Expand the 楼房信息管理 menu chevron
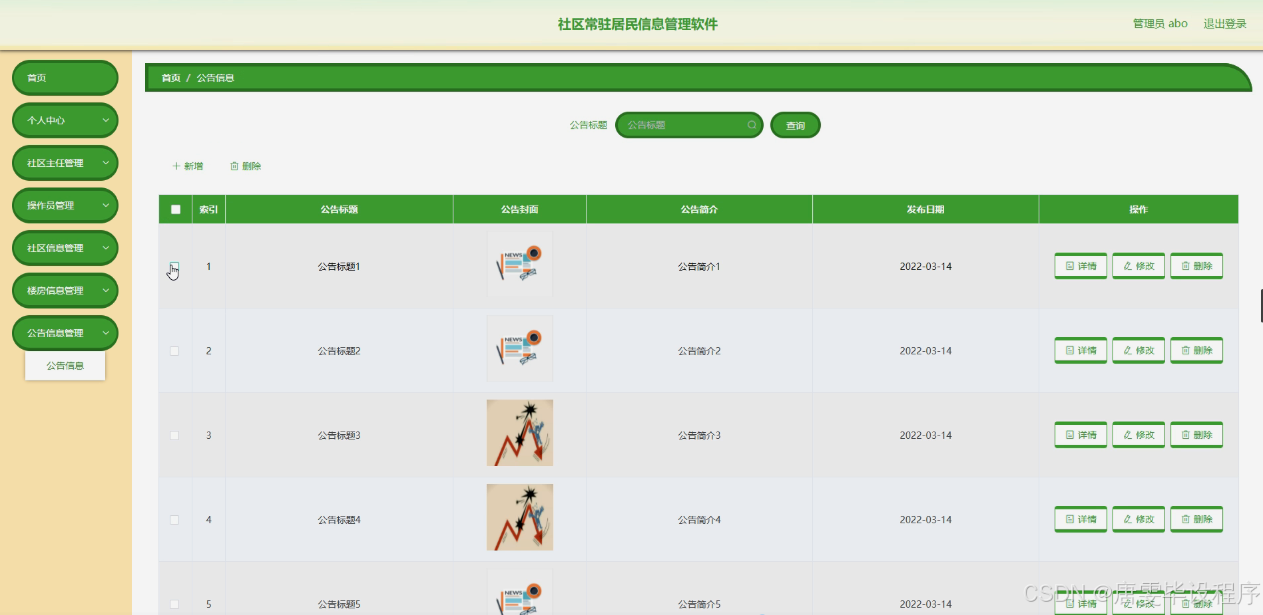1263x615 pixels. pyautogui.click(x=105, y=291)
